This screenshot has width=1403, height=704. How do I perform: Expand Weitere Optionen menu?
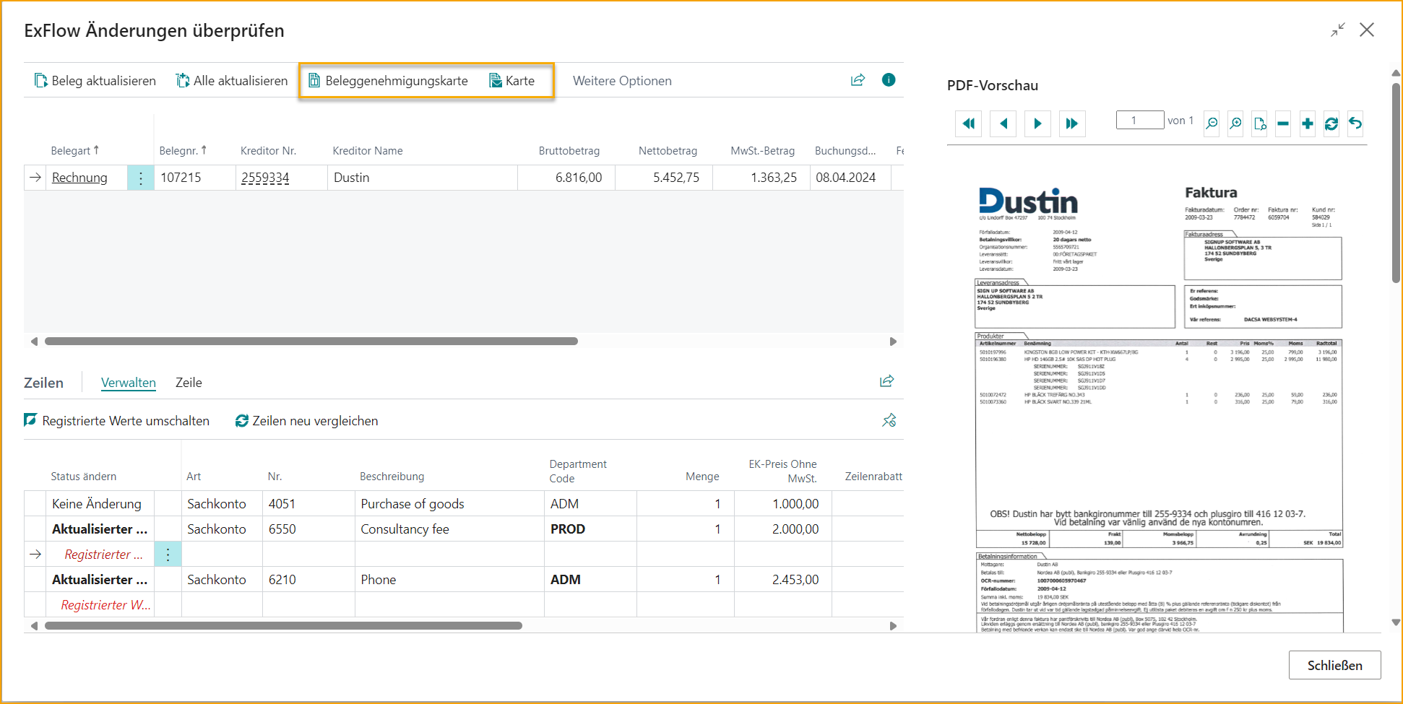click(622, 81)
